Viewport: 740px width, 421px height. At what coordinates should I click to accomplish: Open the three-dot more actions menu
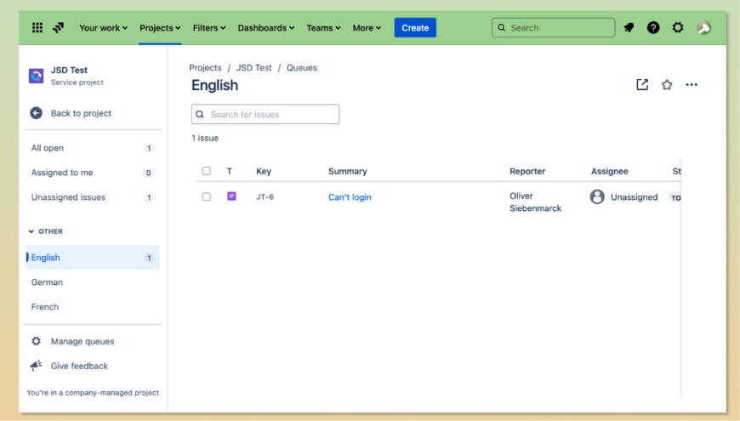[692, 85]
